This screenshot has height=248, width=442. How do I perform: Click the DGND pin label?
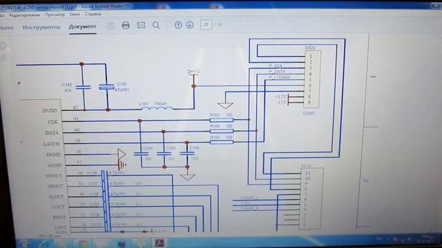coord(53,155)
